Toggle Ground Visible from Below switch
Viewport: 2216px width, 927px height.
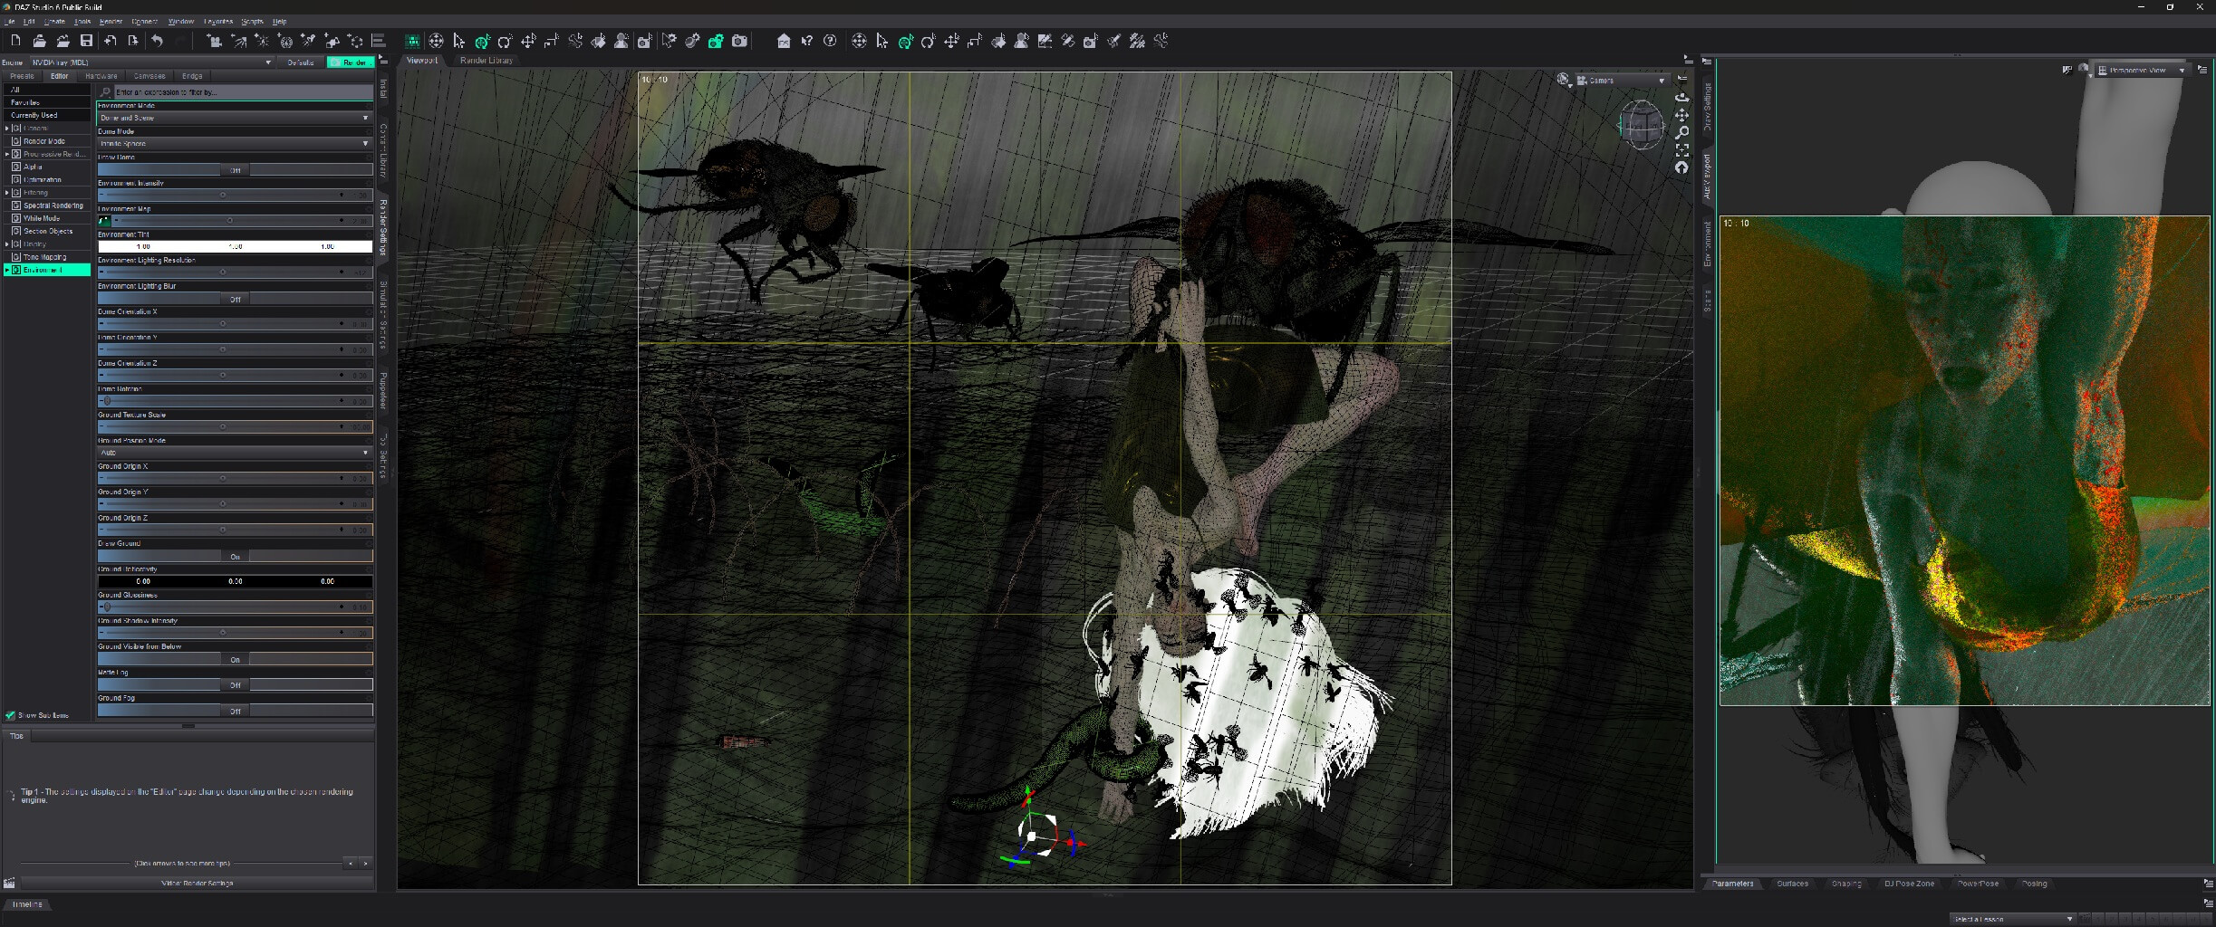tap(235, 659)
